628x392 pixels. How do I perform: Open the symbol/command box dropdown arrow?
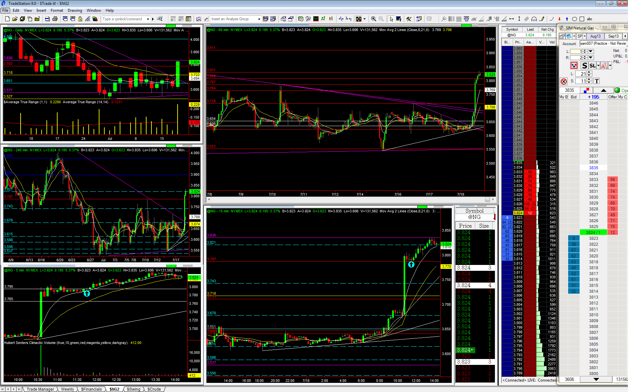click(x=148, y=19)
